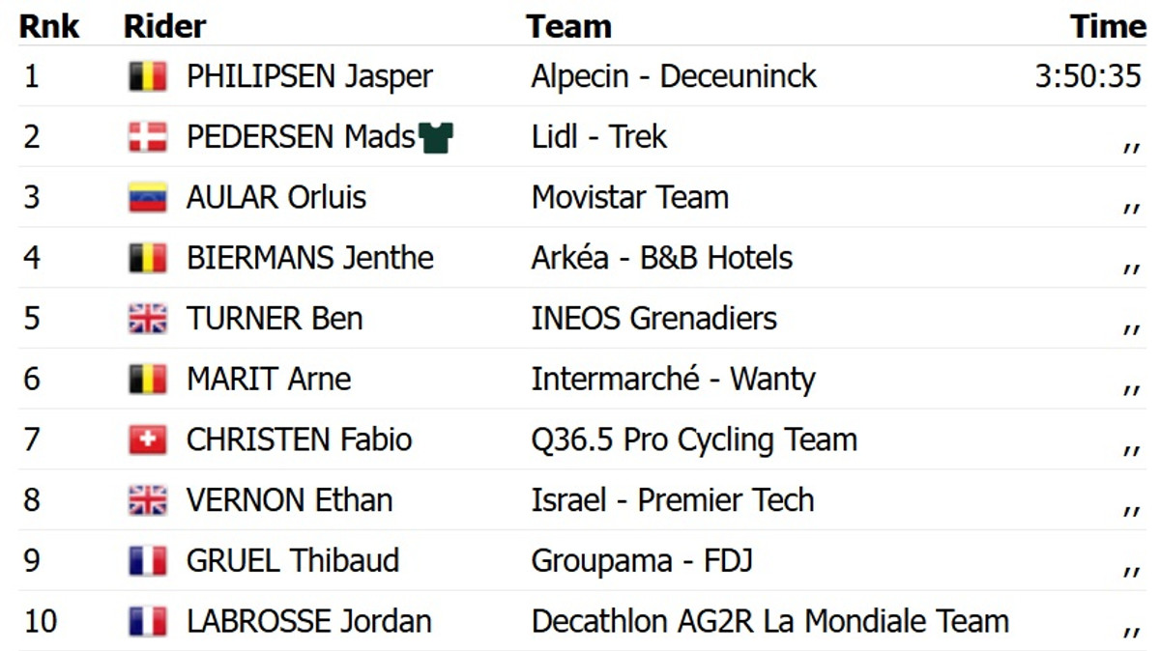Open LABROSSE Jordan's rider profile
Viewport: 1160px width, 651px height.
click(x=308, y=621)
